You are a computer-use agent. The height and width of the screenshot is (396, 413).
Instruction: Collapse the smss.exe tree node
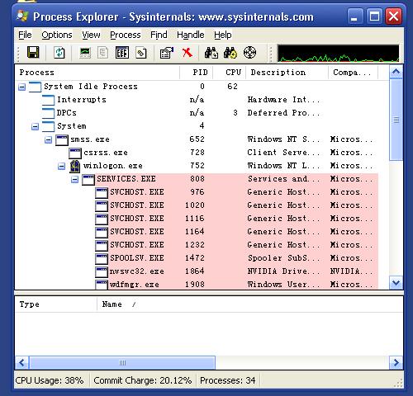click(x=48, y=140)
